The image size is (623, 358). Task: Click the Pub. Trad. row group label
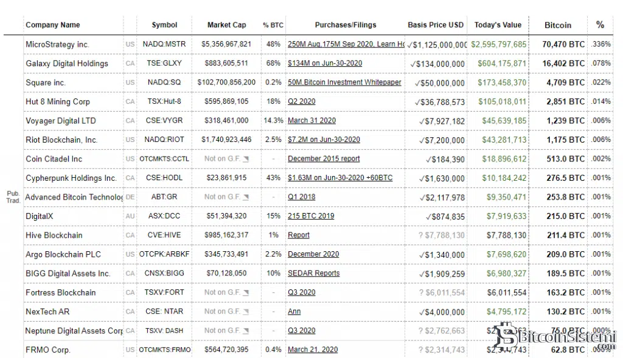(x=13, y=197)
